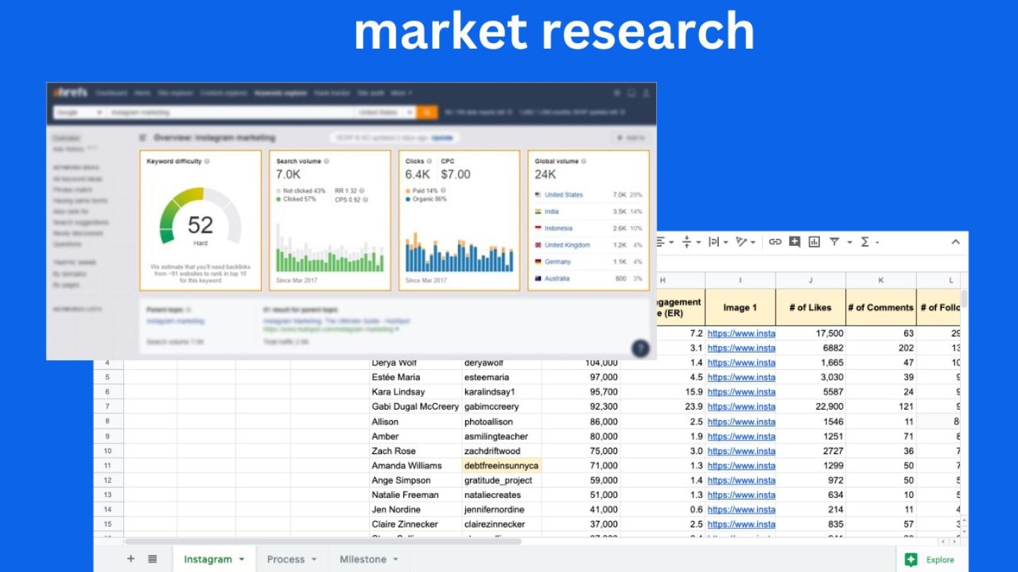Select row 10 header in Sheets
Viewport: 1018px width, 572px height.
click(108, 451)
